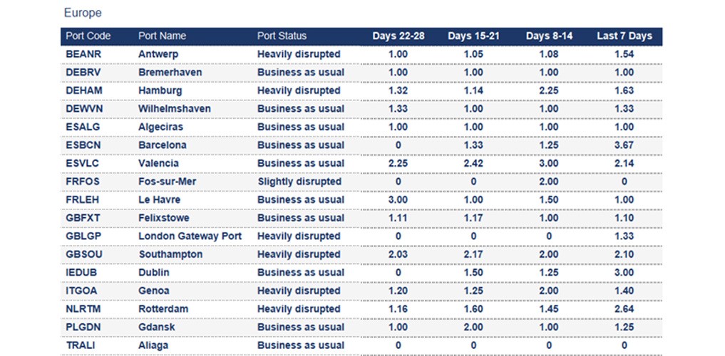725x356 pixels.
Task: Click the Port Name column header
Action: point(162,36)
